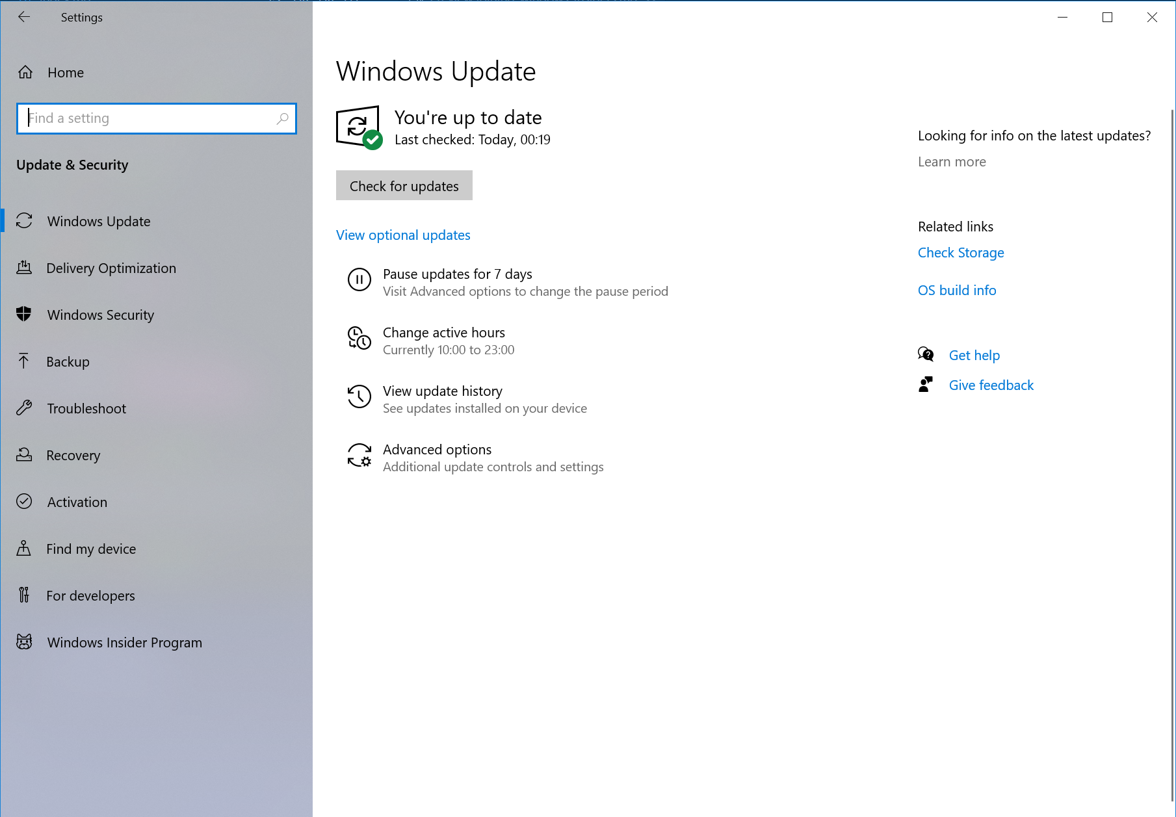Click the Get help chat icon
Screen dimensions: 1176x817
(x=926, y=355)
